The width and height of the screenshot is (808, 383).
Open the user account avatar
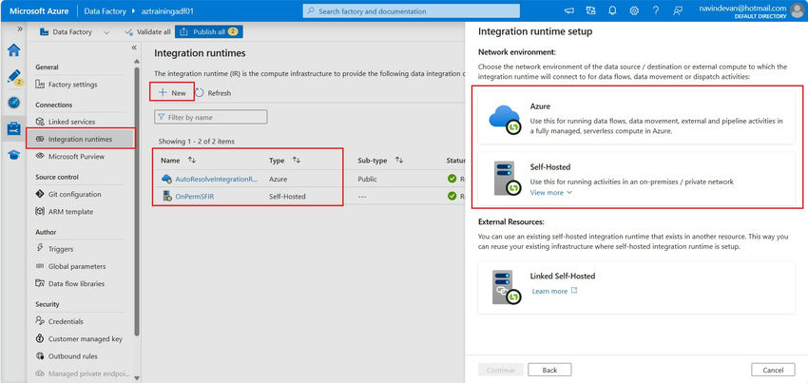click(x=797, y=10)
